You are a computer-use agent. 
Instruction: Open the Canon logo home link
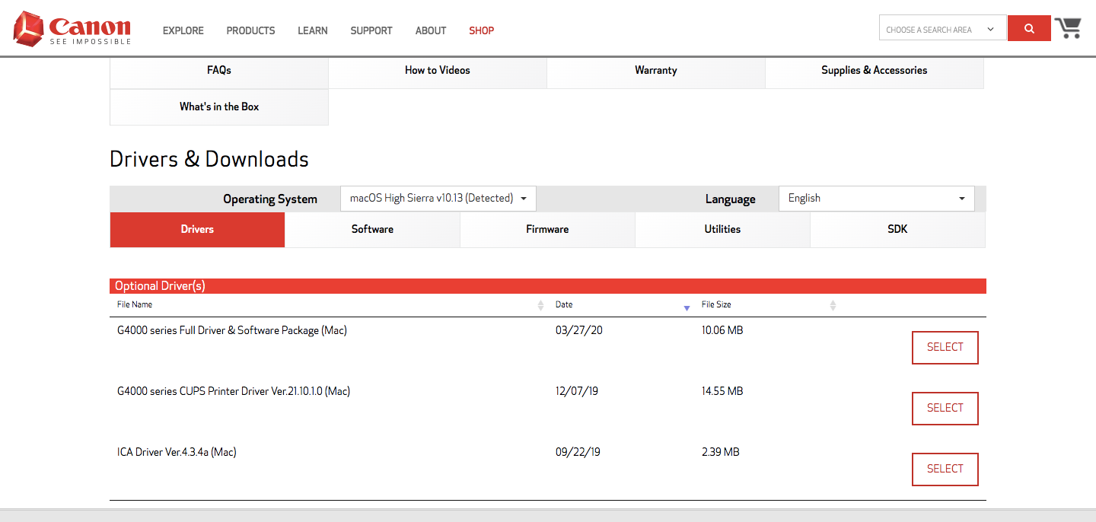click(x=72, y=29)
